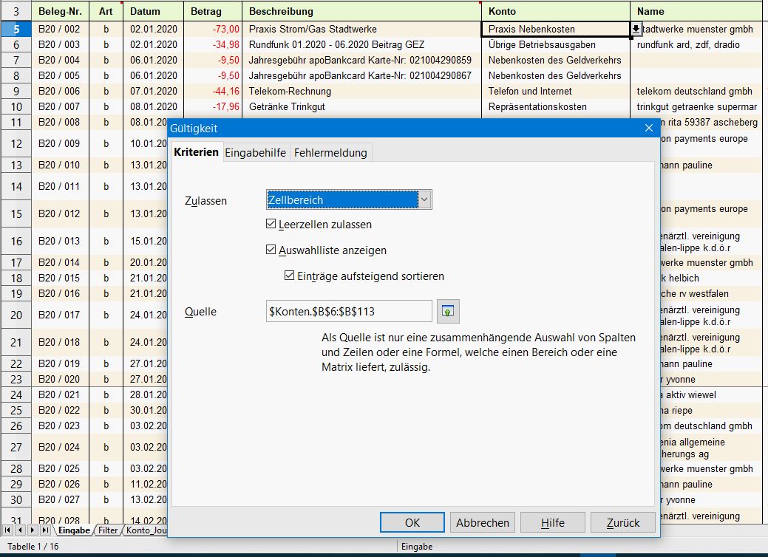Close the Gültigkeit dialog with X
This screenshot has height=557, width=768.
(648, 128)
